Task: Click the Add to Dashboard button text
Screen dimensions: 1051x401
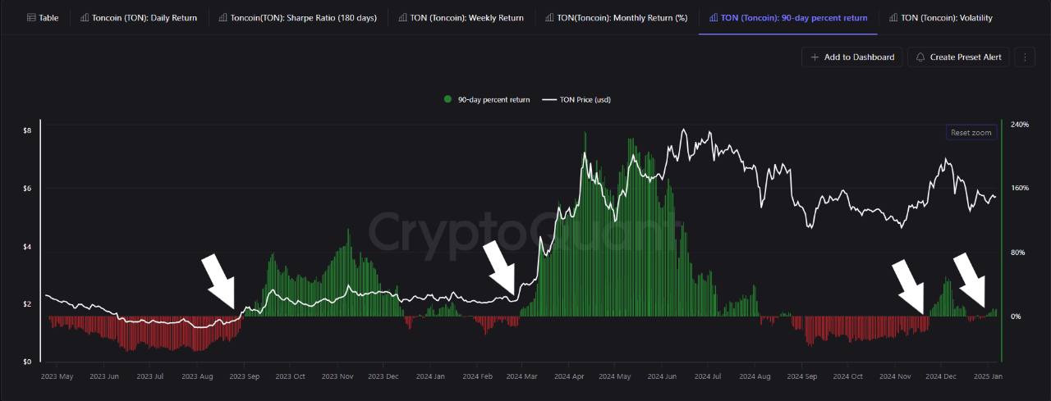Action: [x=859, y=57]
